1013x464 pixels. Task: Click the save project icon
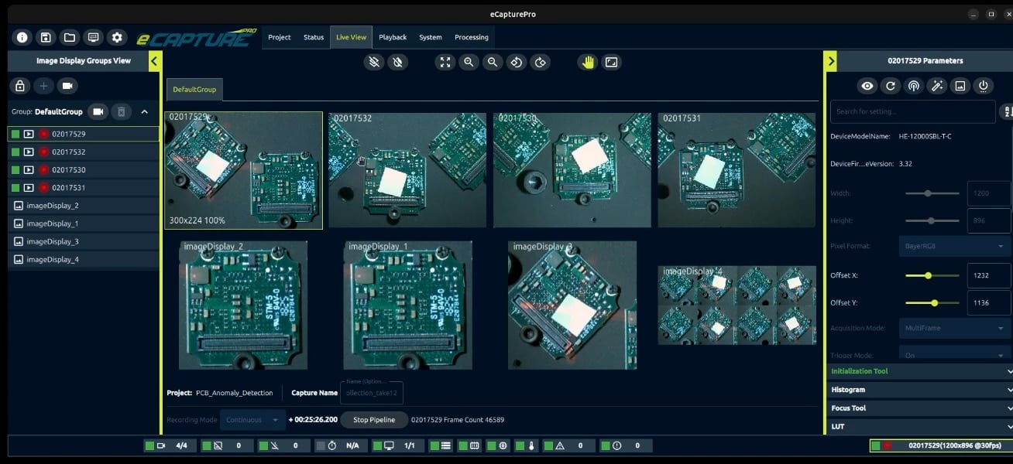46,37
